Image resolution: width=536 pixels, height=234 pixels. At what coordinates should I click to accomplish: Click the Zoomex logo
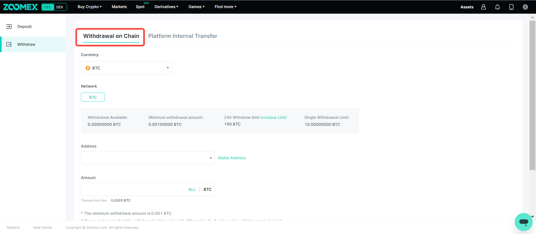click(20, 7)
